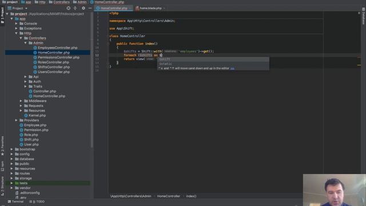Image resolution: width=366 pixels, height=206 pixels.
Task: Expand the Auth folder
Action: click(25, 81)
